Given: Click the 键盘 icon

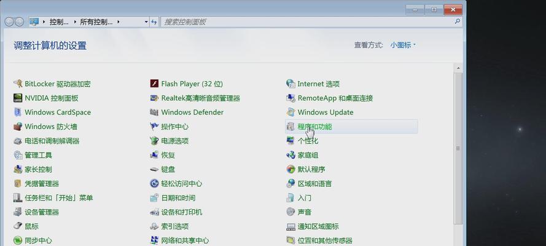Looking at the screenshot, I should click(154, 169).
